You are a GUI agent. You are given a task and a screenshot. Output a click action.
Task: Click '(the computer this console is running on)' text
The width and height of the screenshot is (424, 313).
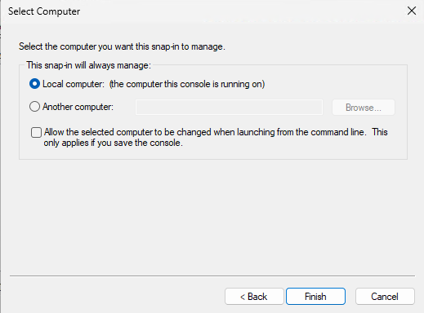[187, 84]
